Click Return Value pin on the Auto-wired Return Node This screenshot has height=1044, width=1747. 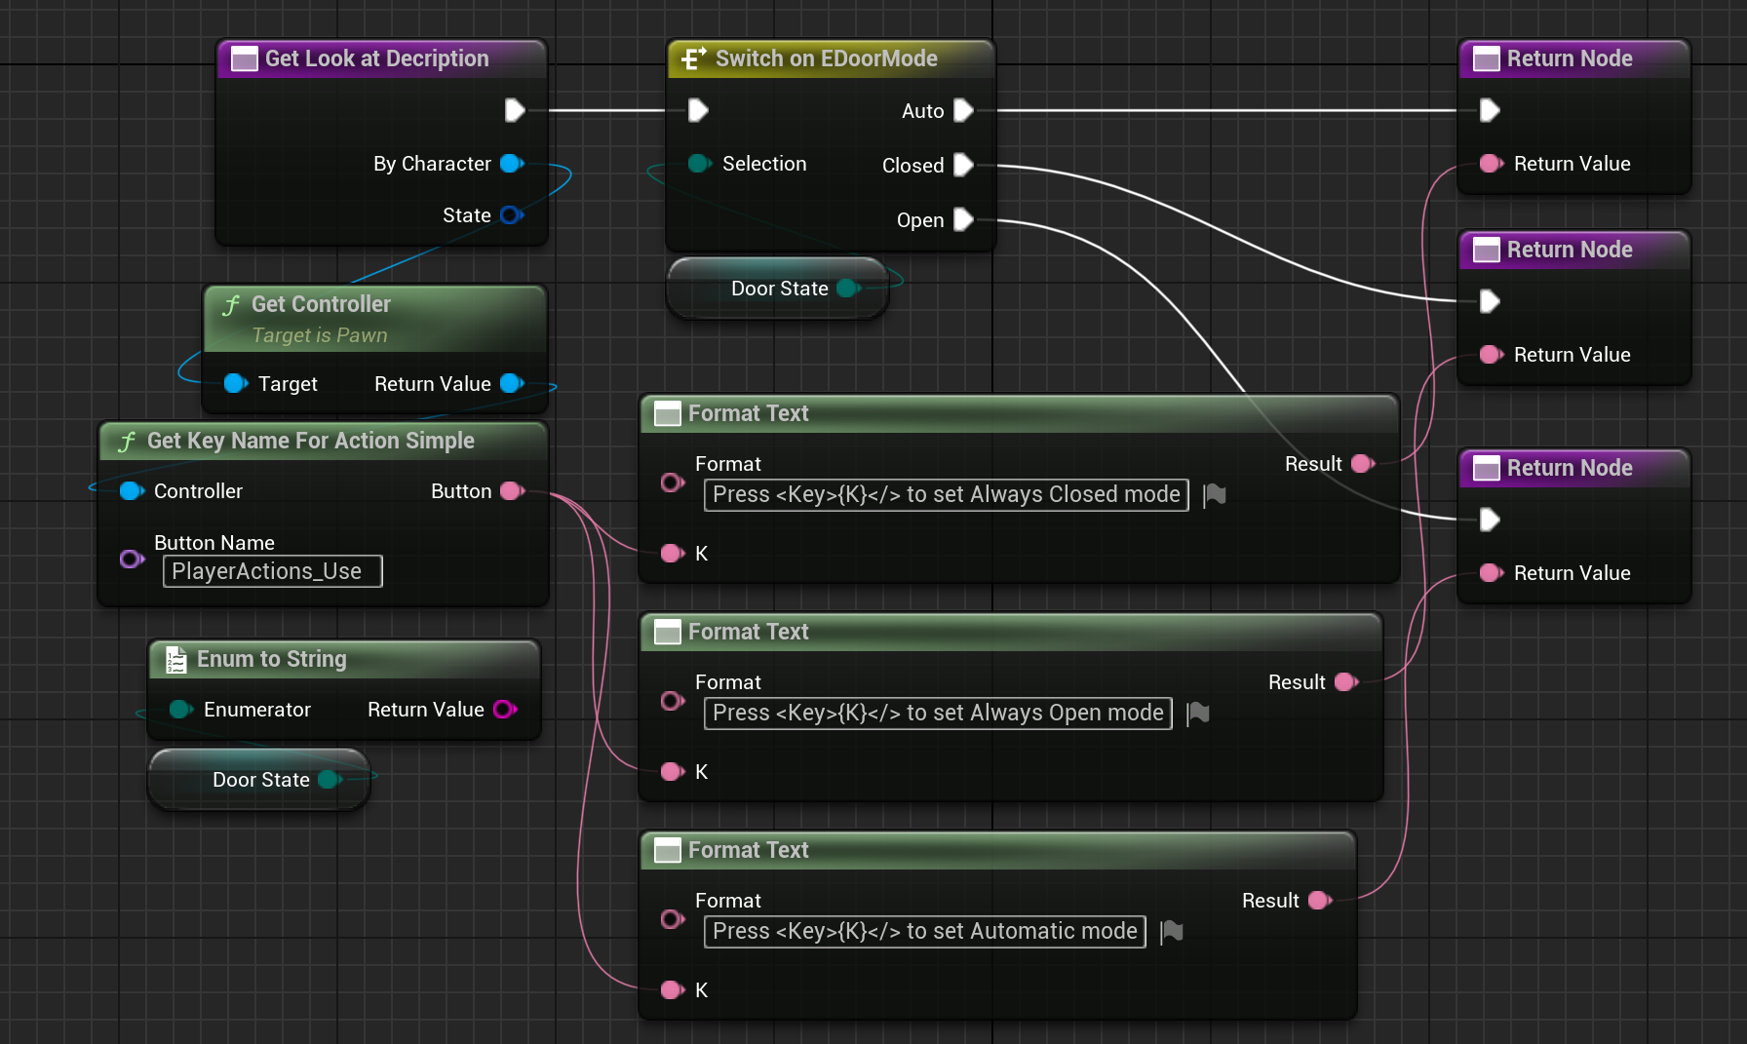click(1492, 164)
